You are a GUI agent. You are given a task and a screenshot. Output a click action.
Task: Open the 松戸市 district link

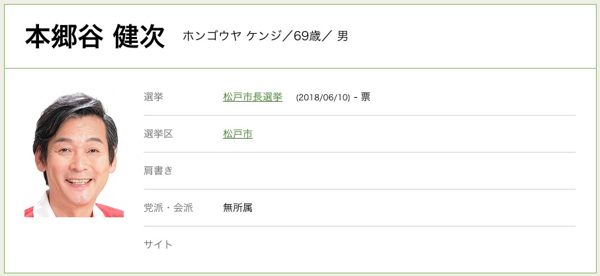(237, 134)
